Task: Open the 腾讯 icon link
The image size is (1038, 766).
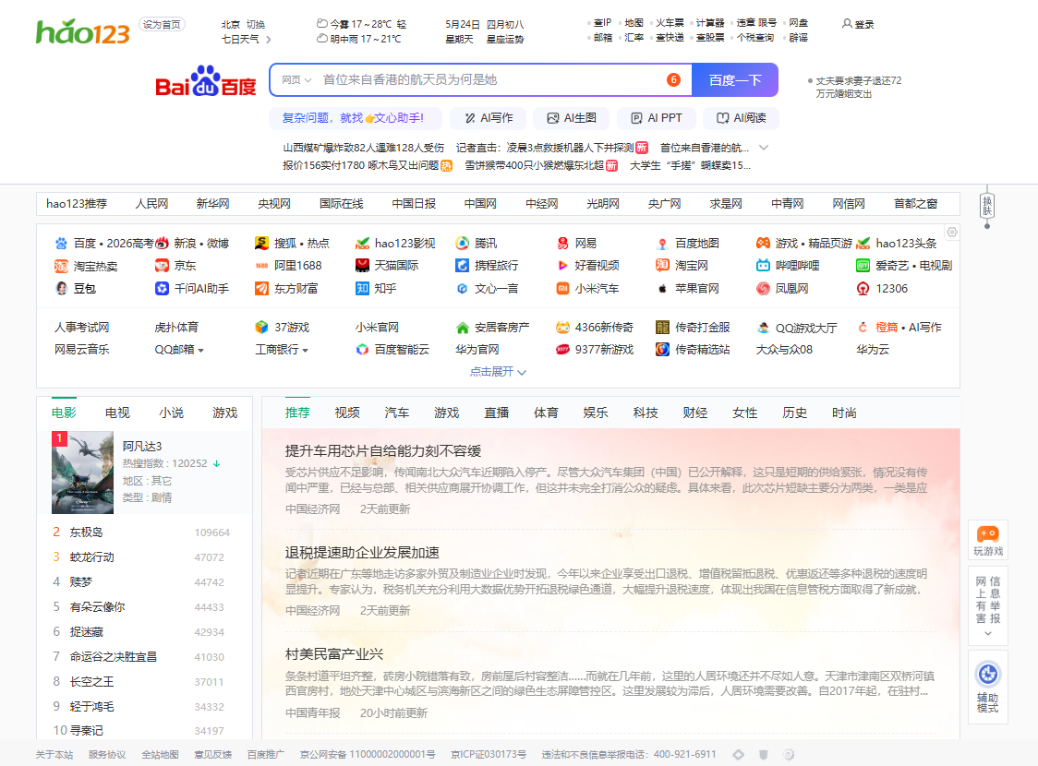Action: tap(462, 244)
